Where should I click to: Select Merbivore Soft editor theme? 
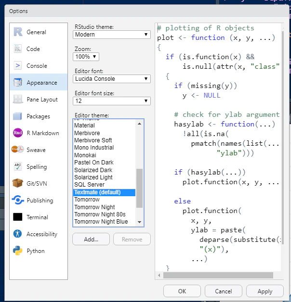105,140
